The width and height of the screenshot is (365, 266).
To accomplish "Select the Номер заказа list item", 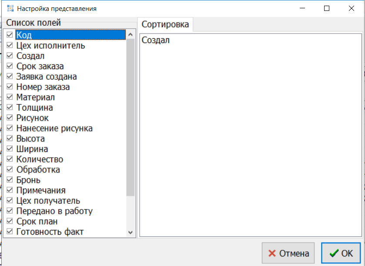I will click(x=43, y=87).
